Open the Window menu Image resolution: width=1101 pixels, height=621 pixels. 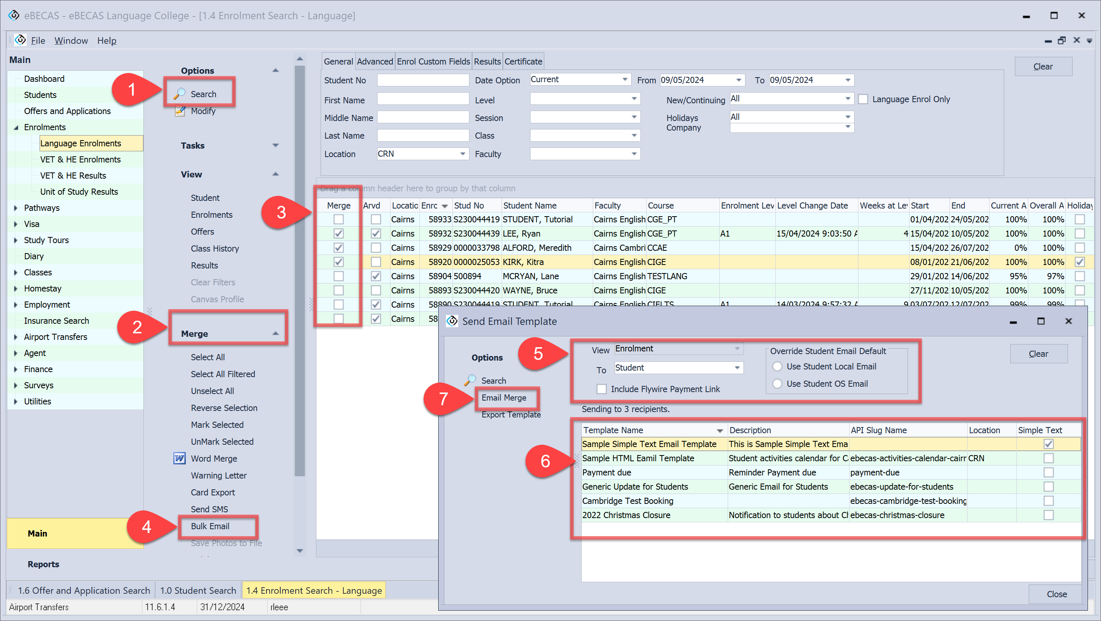[71, 41]
